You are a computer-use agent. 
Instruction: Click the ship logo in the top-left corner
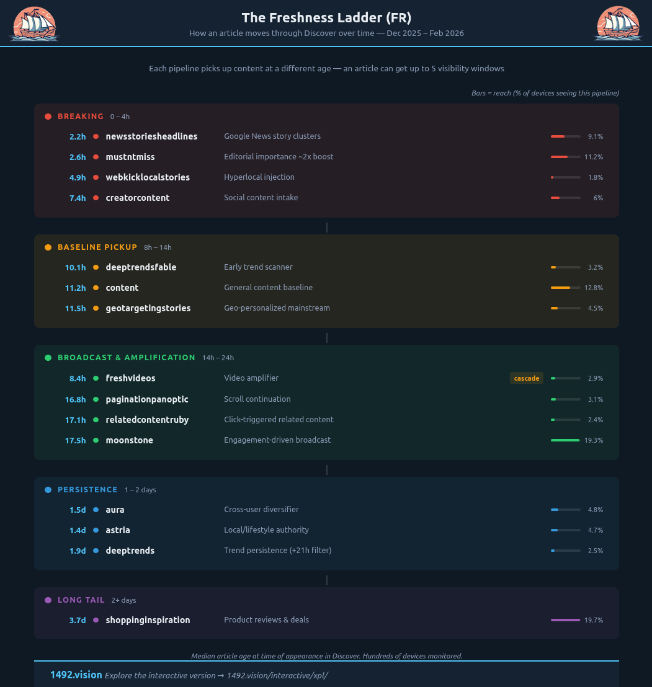[34, 24]
